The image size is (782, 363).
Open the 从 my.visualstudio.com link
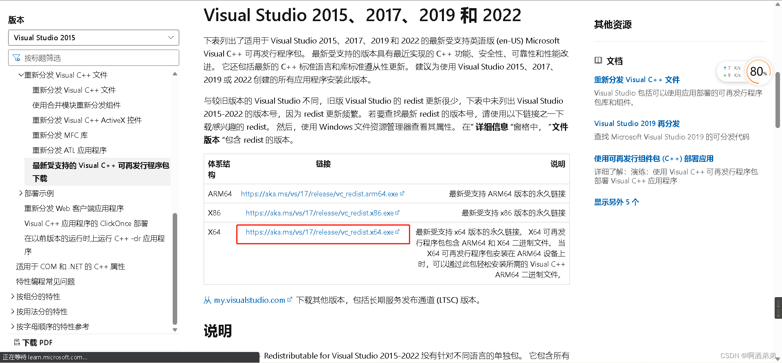[x=244, y=300]
